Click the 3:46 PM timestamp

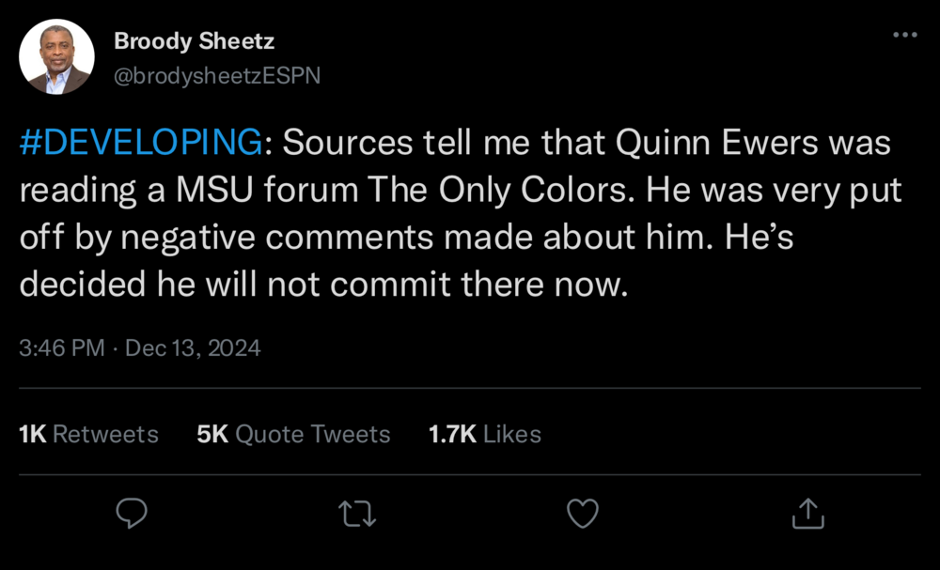62,348
